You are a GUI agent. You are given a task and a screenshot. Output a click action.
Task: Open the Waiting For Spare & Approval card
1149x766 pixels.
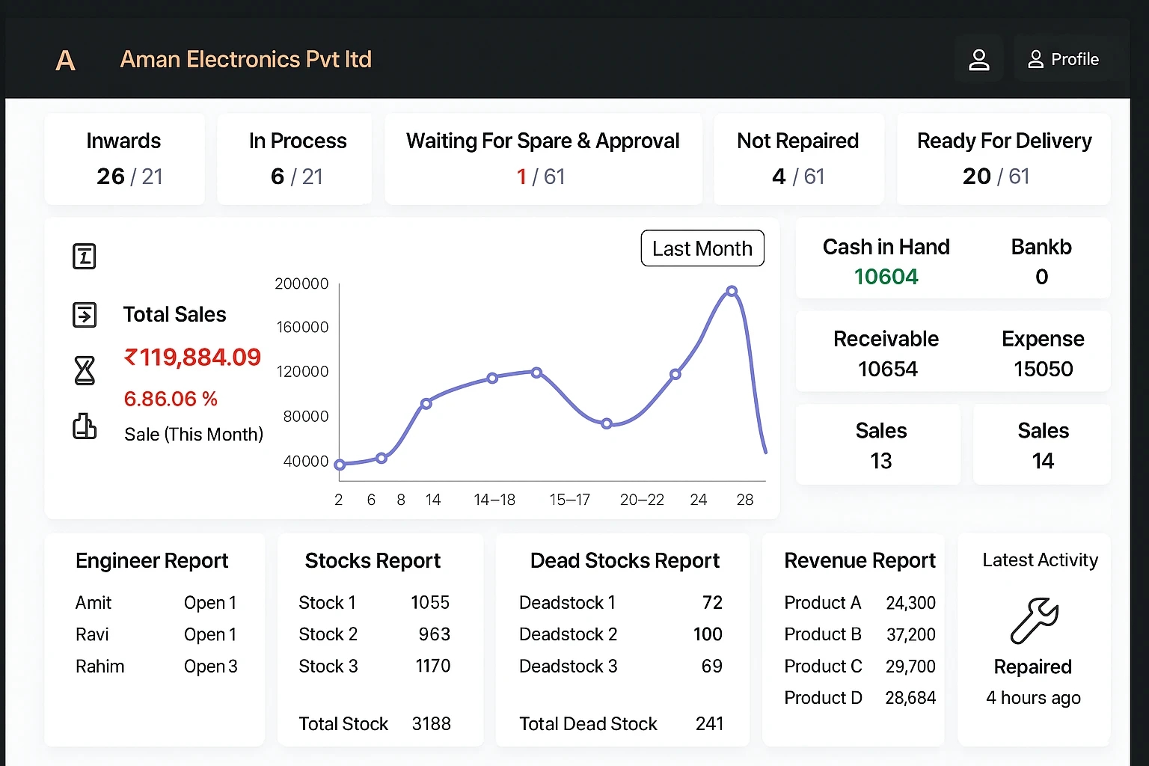click(543, 159)
